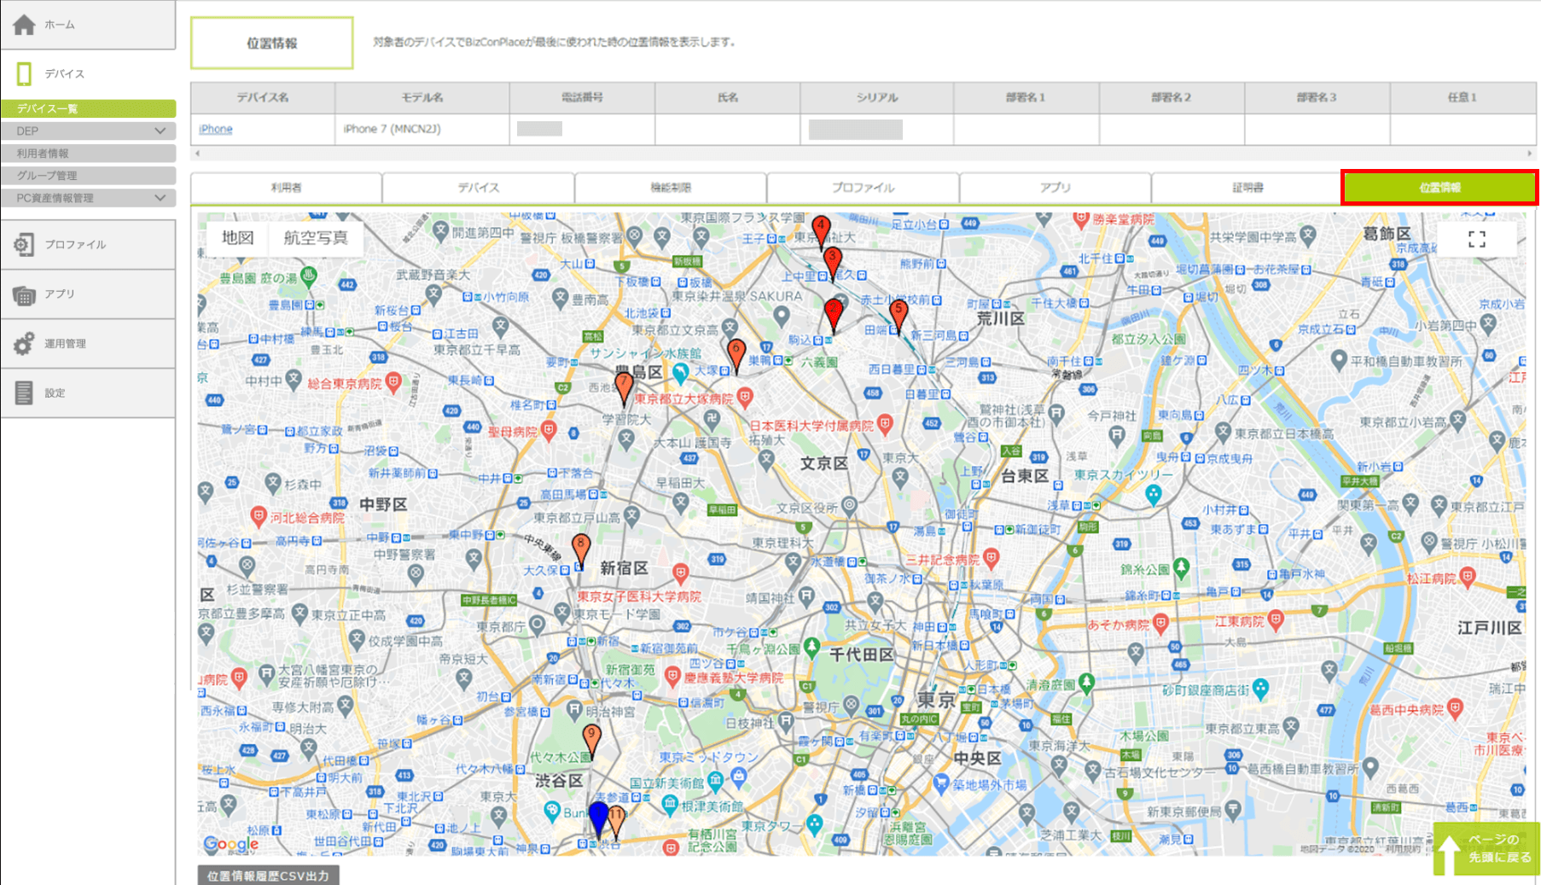The height and width of the screenshot is (885, 1541).
Task: Switch to the アプリ tab
Action: (1055, 188)
